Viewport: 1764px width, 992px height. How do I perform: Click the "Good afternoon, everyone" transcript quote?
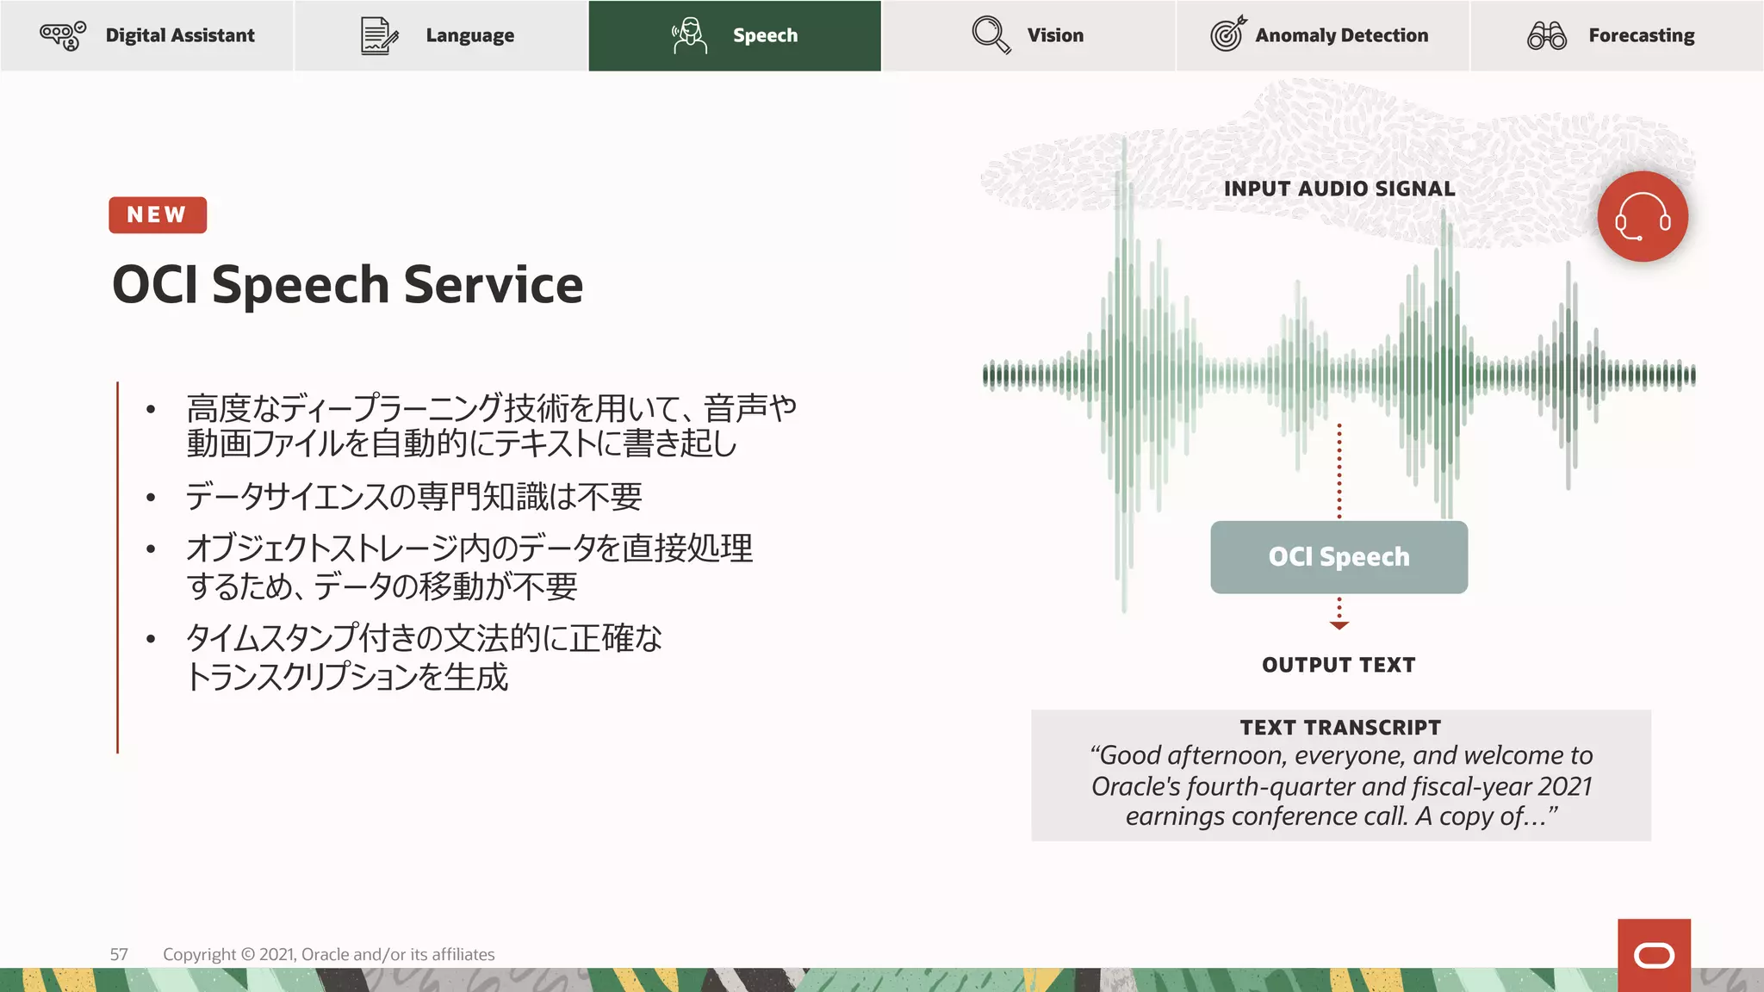click(x=1341, y=785)
